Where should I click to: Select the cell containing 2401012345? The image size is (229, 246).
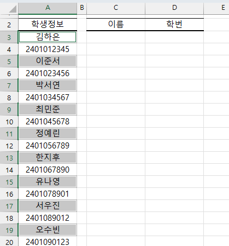48,49
